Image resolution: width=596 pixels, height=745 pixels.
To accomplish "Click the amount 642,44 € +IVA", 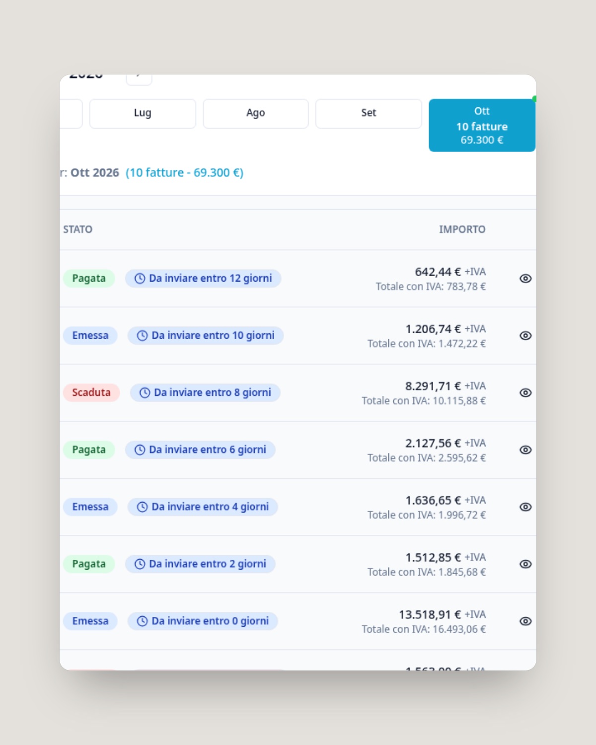I will (x=450, y=272).
